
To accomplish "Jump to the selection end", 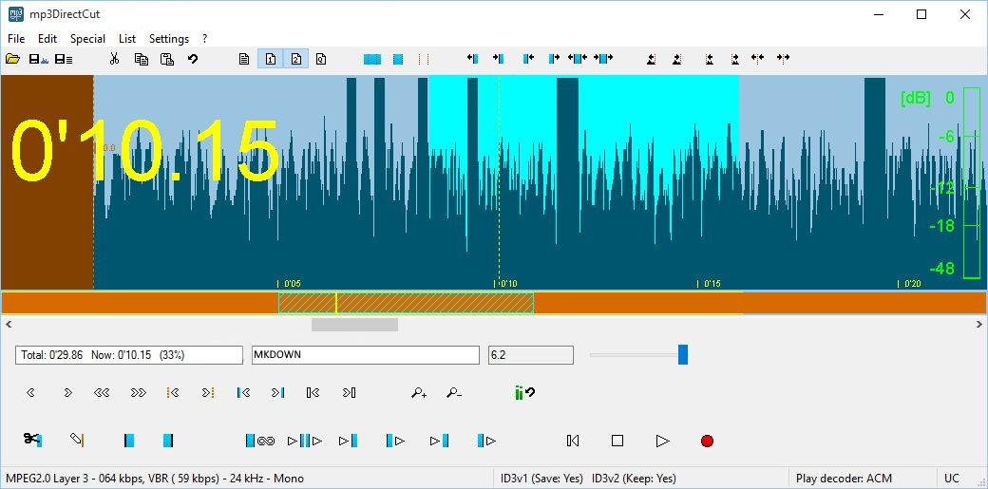I will coord(277,392).
